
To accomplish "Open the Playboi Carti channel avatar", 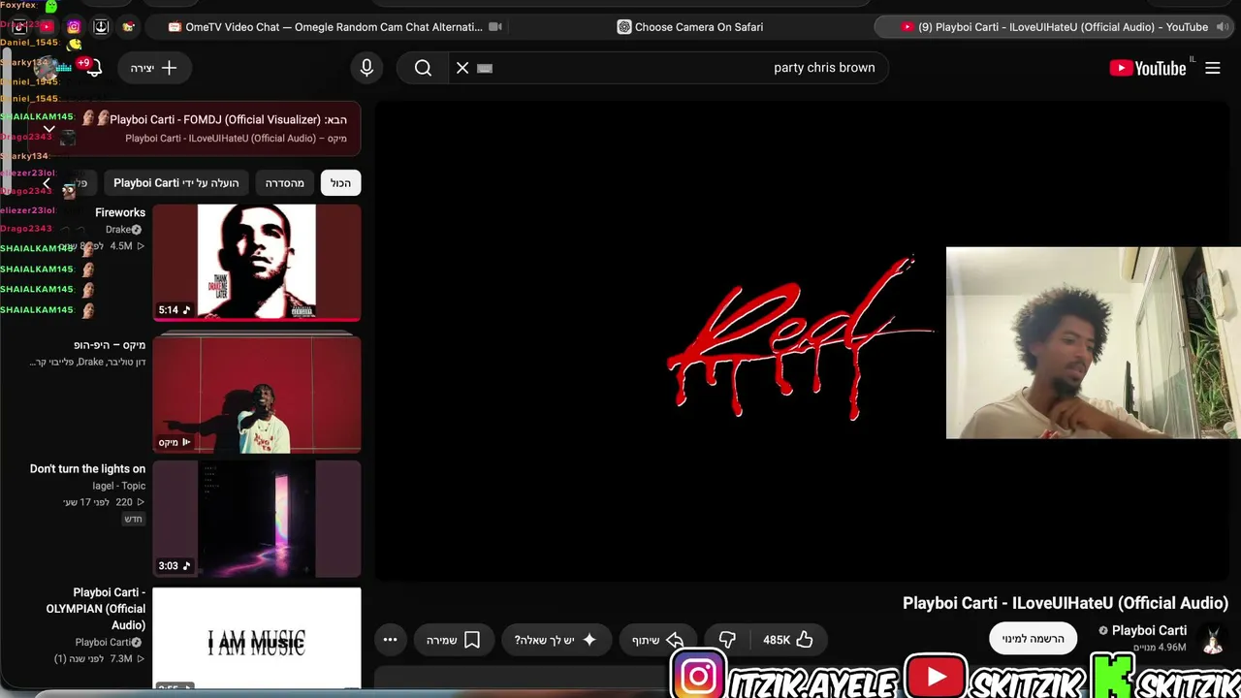I will click(x=1212, y=639).
